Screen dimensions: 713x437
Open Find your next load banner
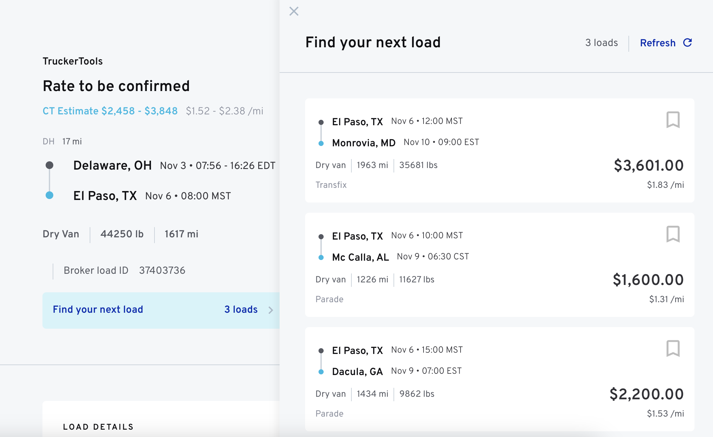(x=98, y=310)
